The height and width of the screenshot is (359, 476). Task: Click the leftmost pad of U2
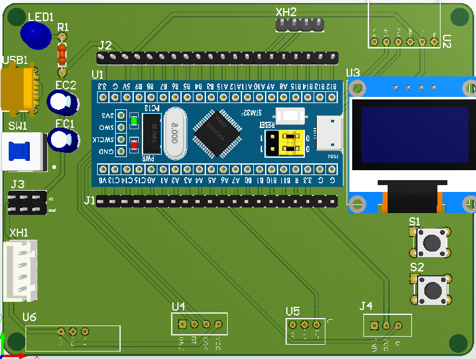pyautogui.click(x=375, y=42)
